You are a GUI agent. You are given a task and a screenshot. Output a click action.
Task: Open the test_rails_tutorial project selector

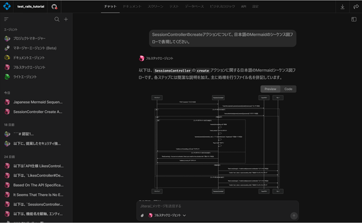coord(30,7)
